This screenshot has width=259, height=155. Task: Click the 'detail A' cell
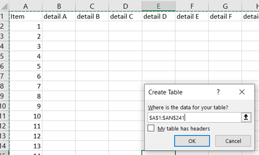(x=59, y=16)
